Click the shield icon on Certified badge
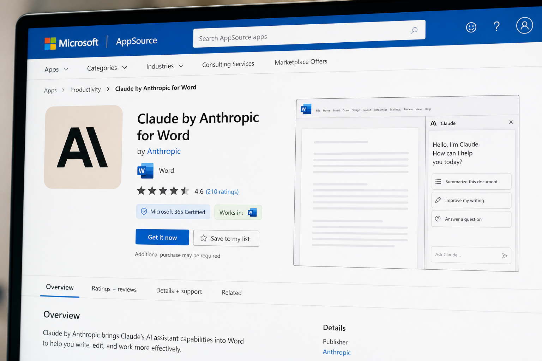 coord(144,211)
